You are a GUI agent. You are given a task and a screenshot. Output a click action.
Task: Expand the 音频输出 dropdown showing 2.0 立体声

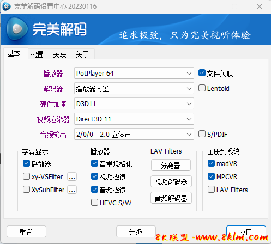[x=134, y=134]
